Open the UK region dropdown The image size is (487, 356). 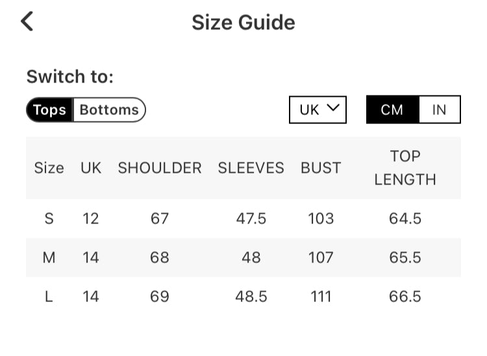[318, 110]
